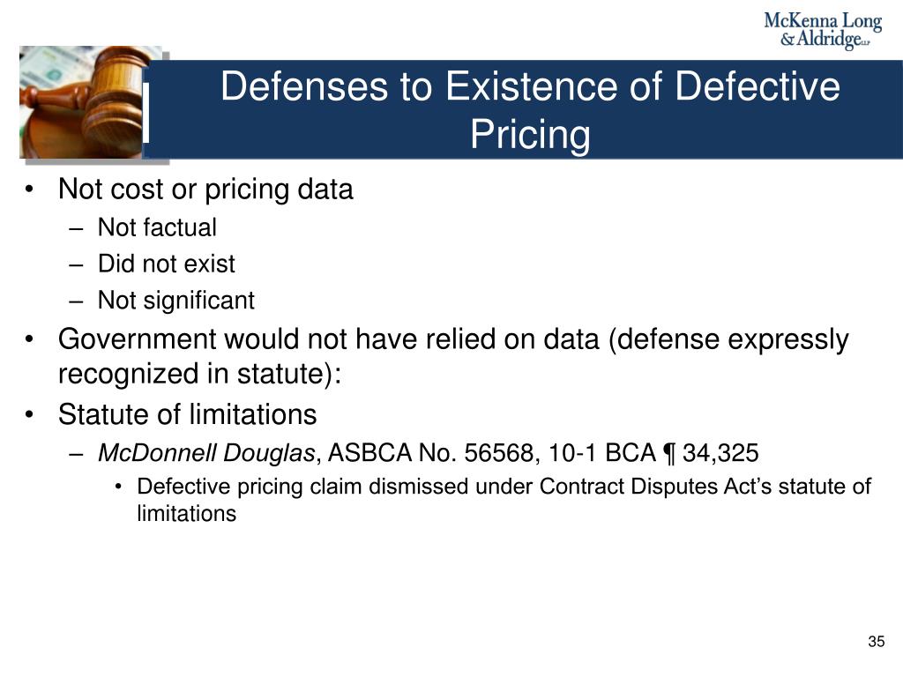Click the slide title "Defenses to Existence of Defective Pricing"
This screenshot has height=677, width=903.
pos(530,110)
